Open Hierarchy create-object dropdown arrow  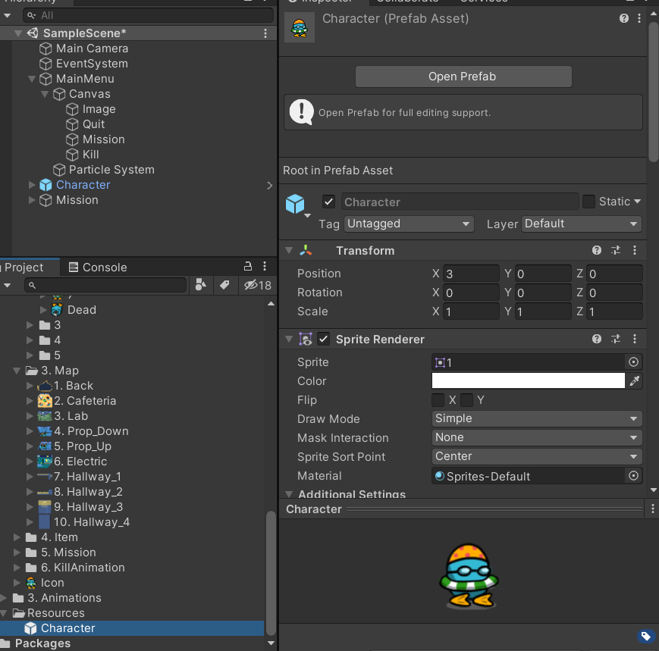tap(7, 16)
